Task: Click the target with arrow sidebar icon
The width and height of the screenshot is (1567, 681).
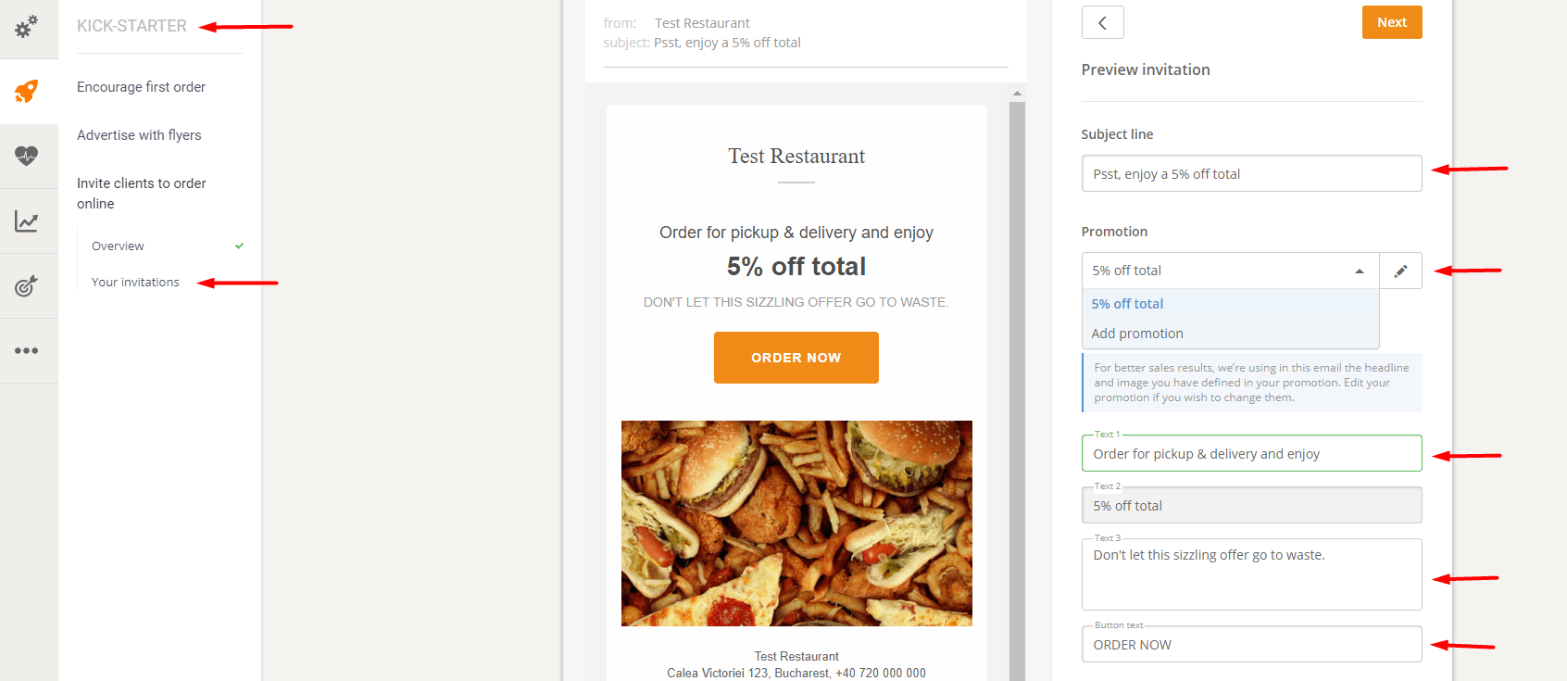Action: point(27,286)
